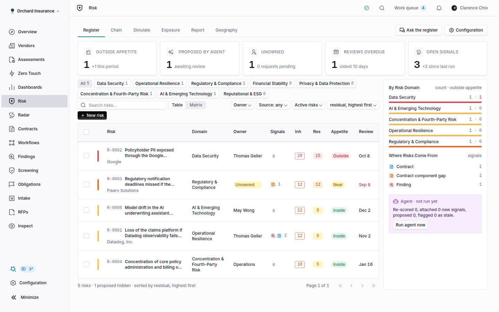
Task: Expand the Active risks dropdown
Action: pyautogui.click(x=308, y=105)
